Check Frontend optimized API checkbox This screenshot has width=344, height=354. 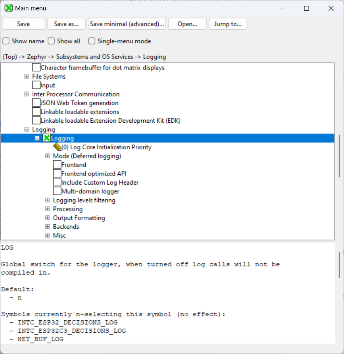[x=57, y=173]
